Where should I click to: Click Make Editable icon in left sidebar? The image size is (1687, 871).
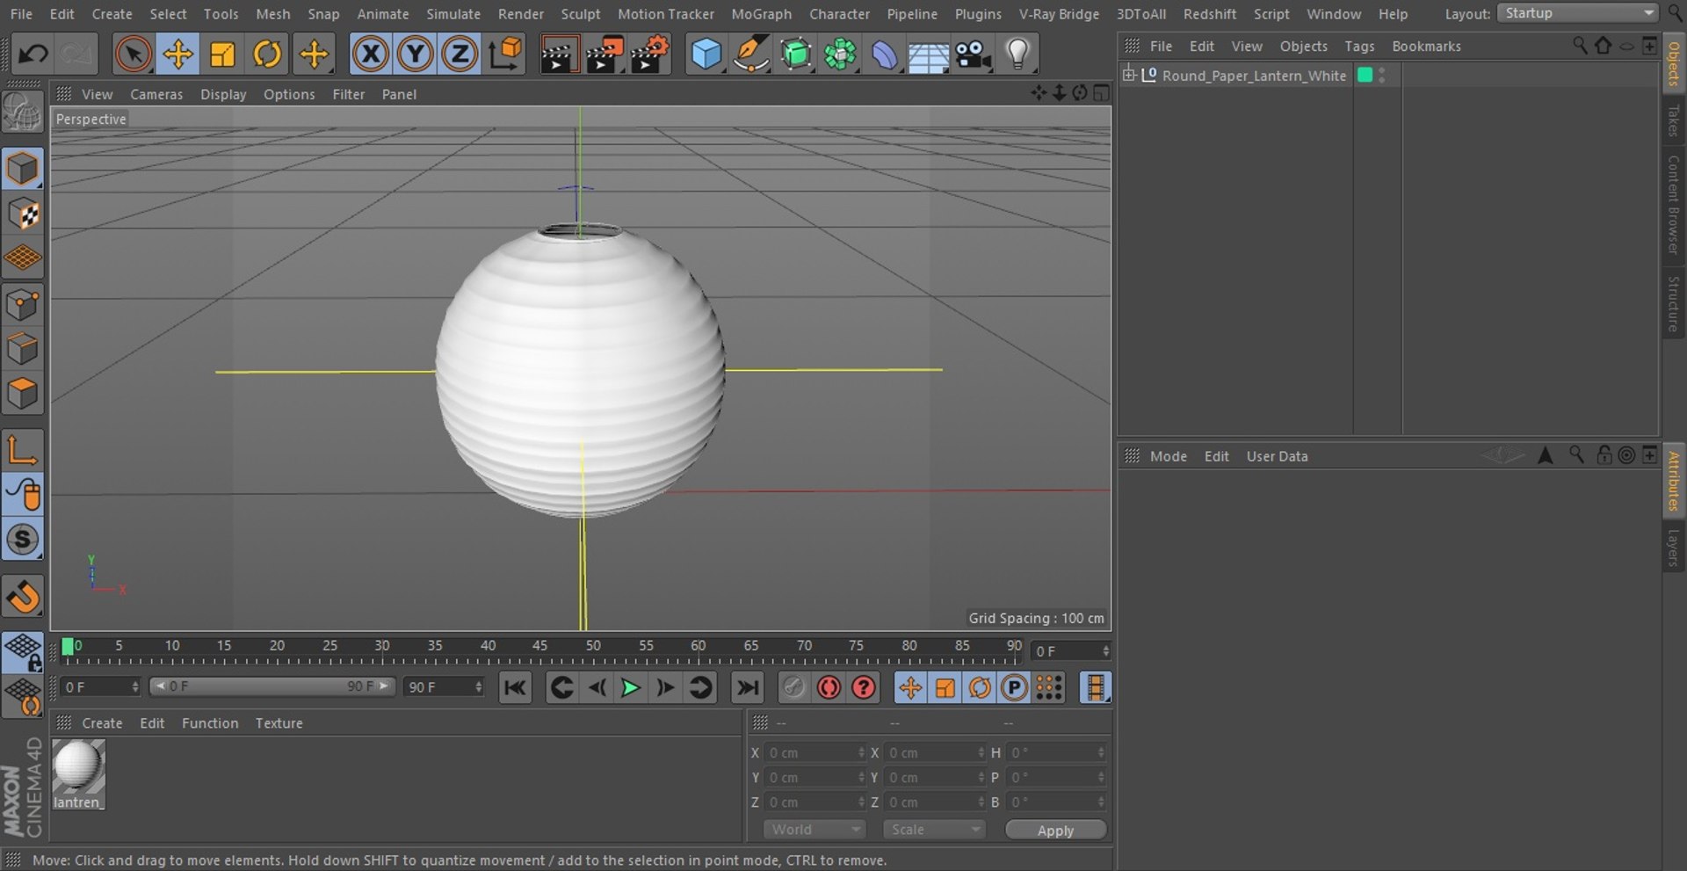[x=23, y=113]
